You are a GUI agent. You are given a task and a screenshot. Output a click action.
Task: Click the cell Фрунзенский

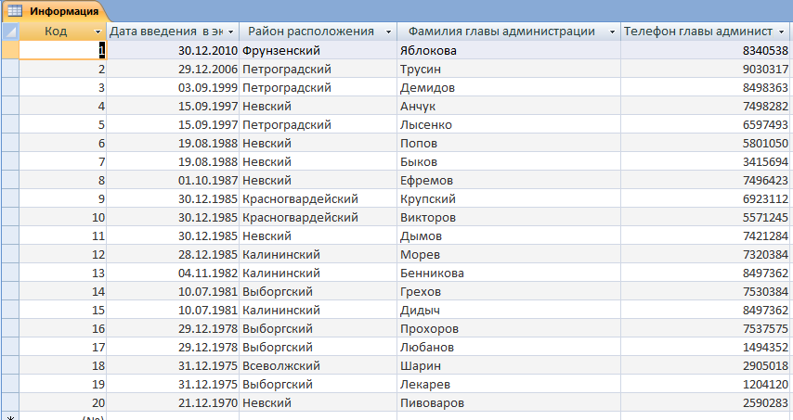(318, 50)
